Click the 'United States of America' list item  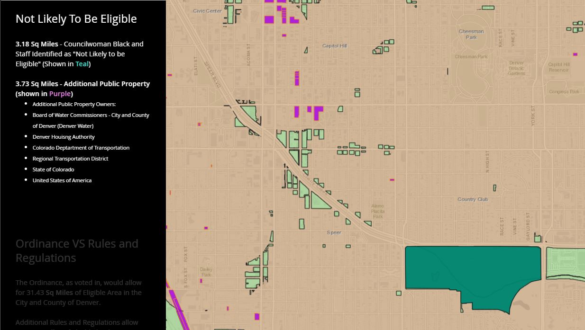[62, 180]
